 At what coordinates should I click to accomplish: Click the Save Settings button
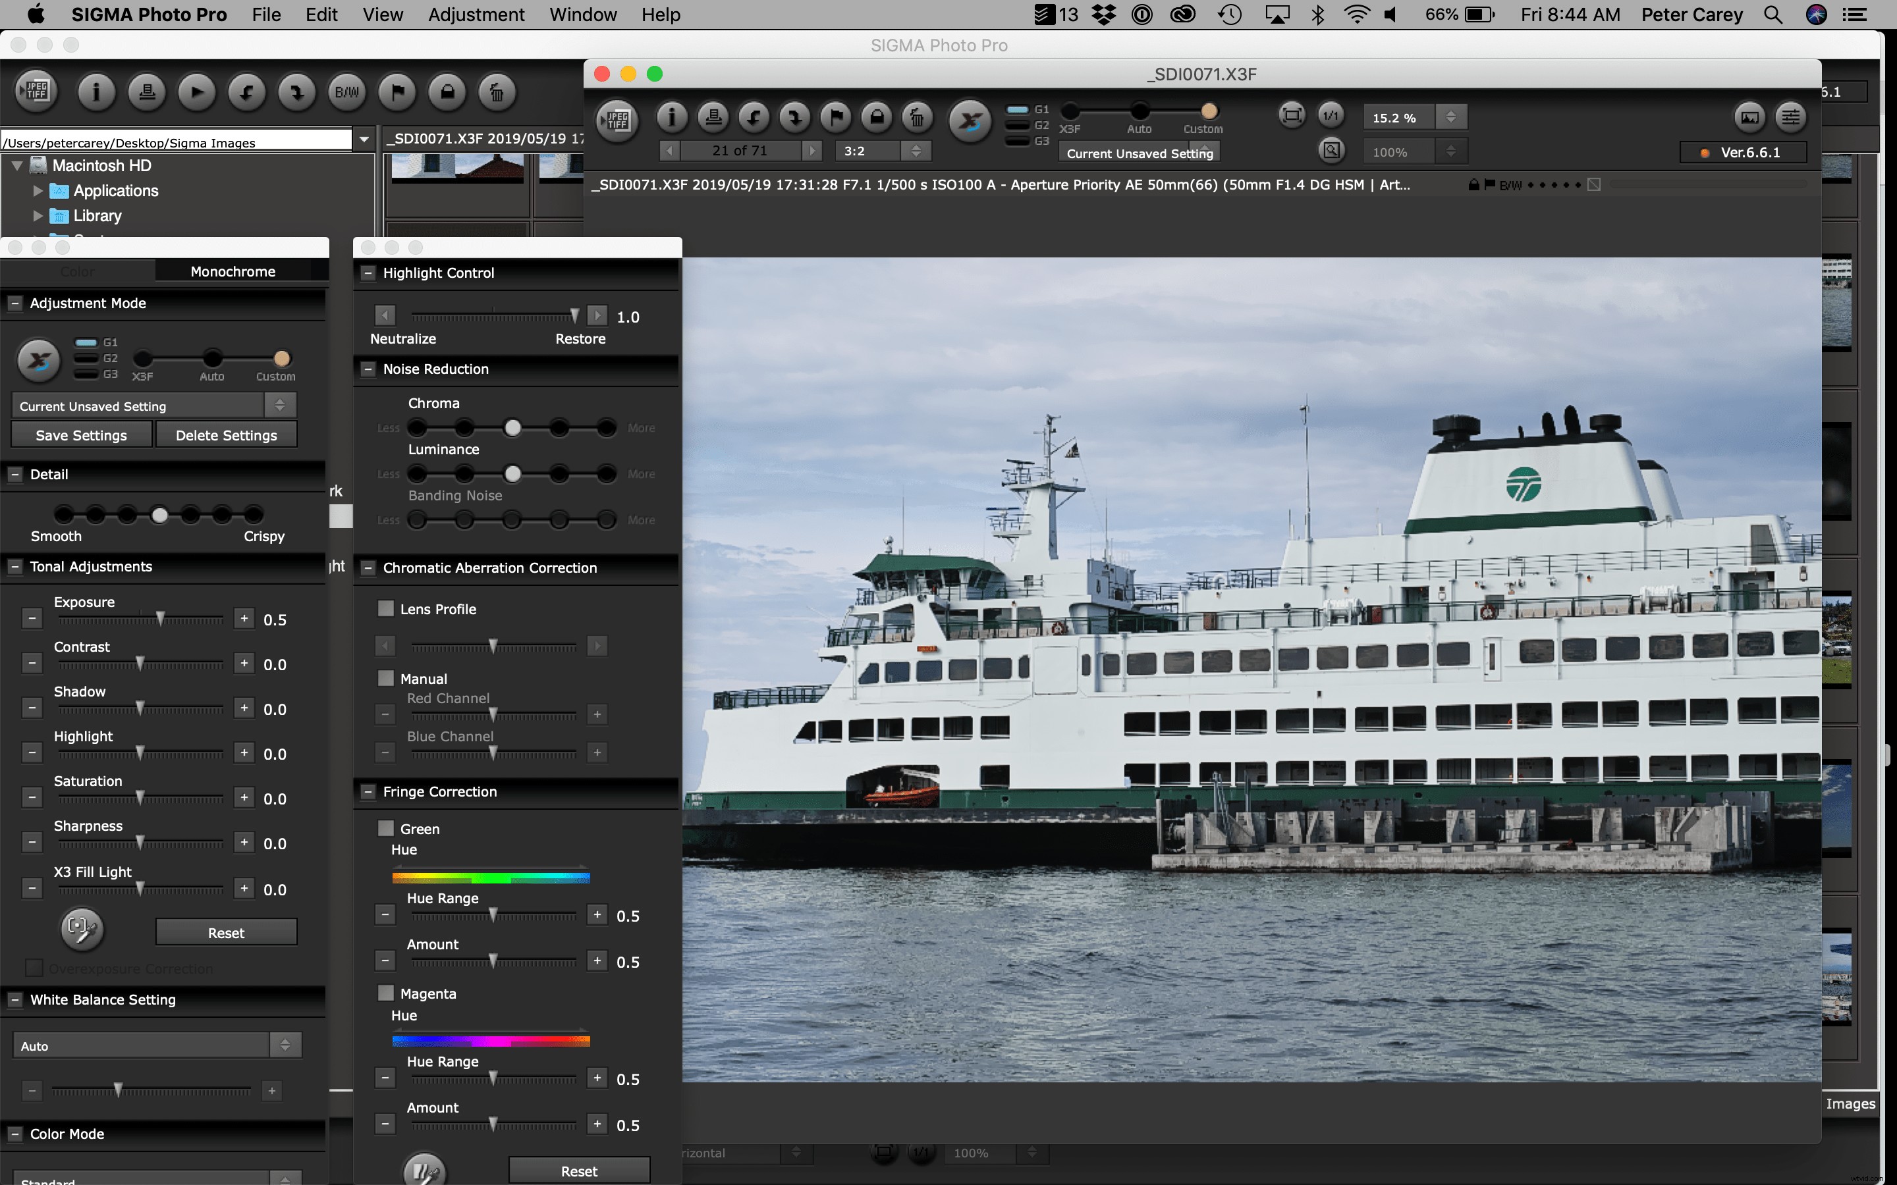[81, 434]
